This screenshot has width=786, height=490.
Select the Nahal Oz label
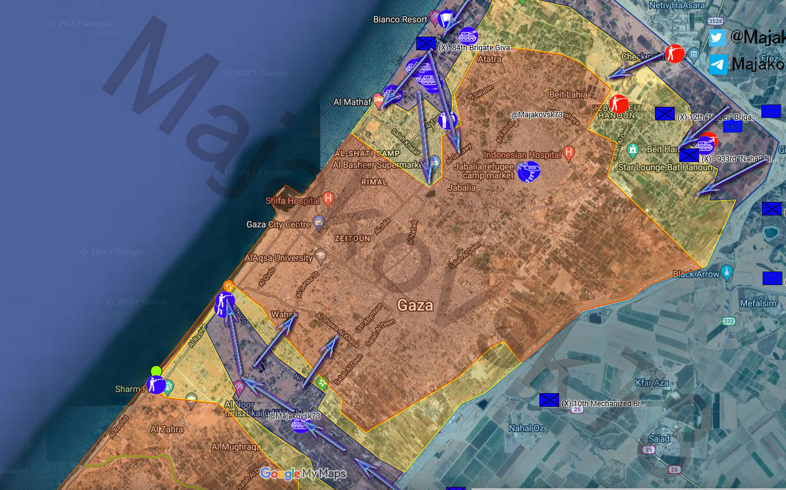pyautogui.click(x=527, y=428)
